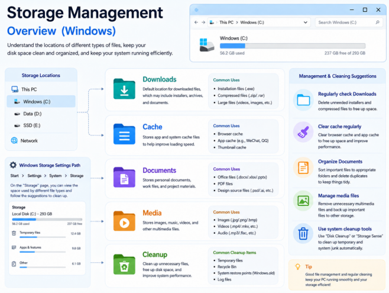This screenshot has height=293, width=389.
Task: Click the Other storage icon
Action: click(x=14, y=264)
